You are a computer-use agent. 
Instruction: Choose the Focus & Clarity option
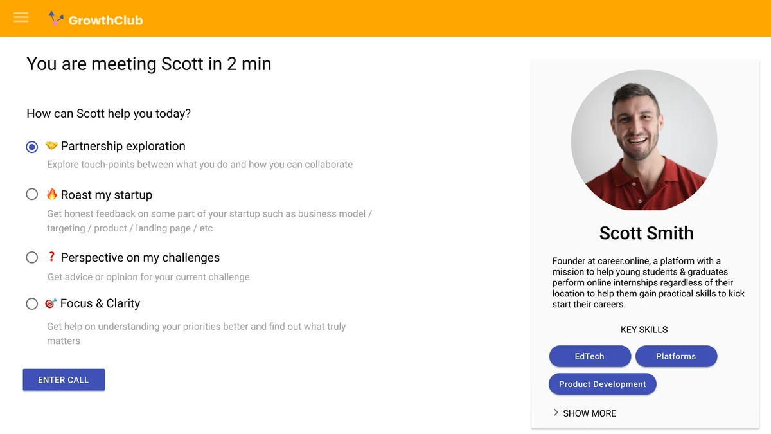31,303
